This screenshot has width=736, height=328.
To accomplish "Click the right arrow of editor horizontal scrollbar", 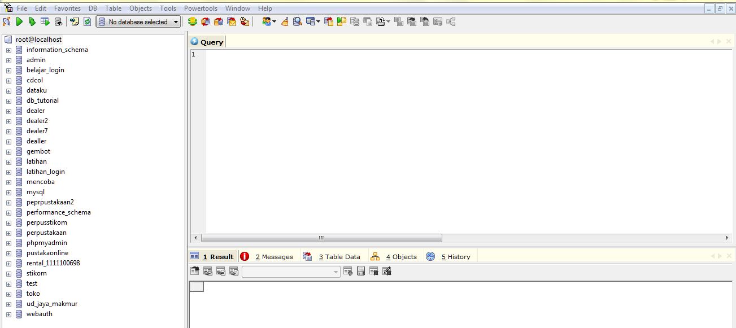I will 728,238.
